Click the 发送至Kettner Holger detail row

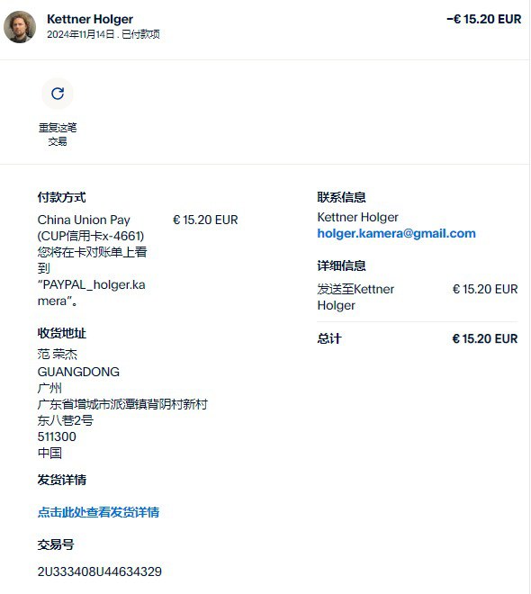pyautogui.click(x=418, y=297)
